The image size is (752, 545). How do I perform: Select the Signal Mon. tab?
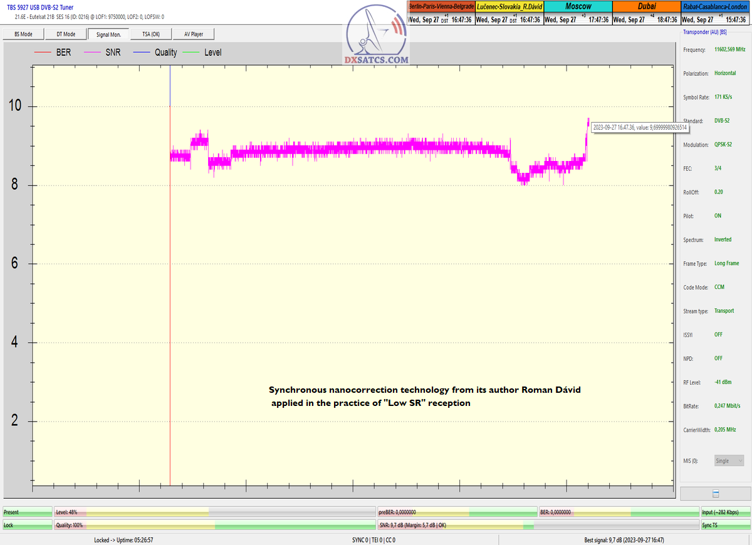pyautogui.click(x=108, y=34)
